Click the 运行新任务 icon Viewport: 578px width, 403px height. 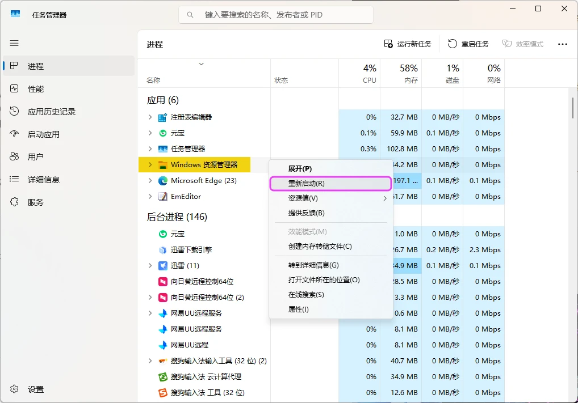click(388, 44)
